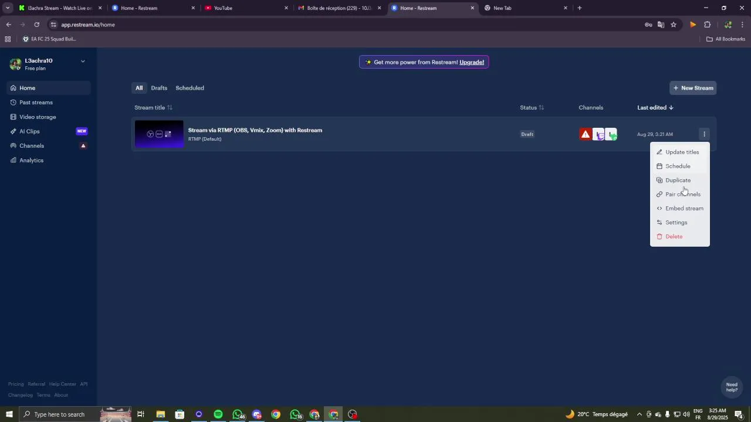The width and height of the screenshot is (751, 422).
Task: Choose Delete from the context menu
Action: pos(680,237)
